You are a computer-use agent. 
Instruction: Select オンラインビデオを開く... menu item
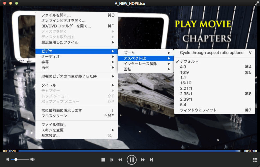[77, 21]
